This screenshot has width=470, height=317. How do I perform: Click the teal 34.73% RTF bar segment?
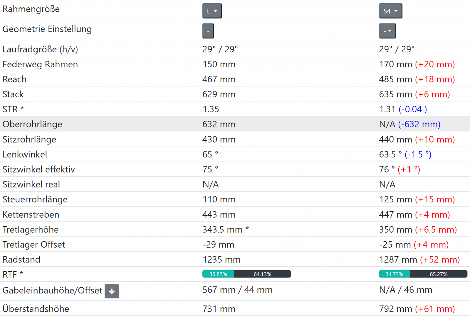point(394,274)
